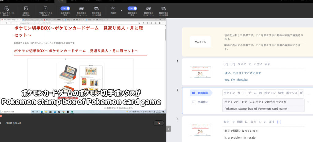The width and height of the screenshot is (313, 142).
Task: Click the video preview subtitle overlay
Action: point(81,98)
